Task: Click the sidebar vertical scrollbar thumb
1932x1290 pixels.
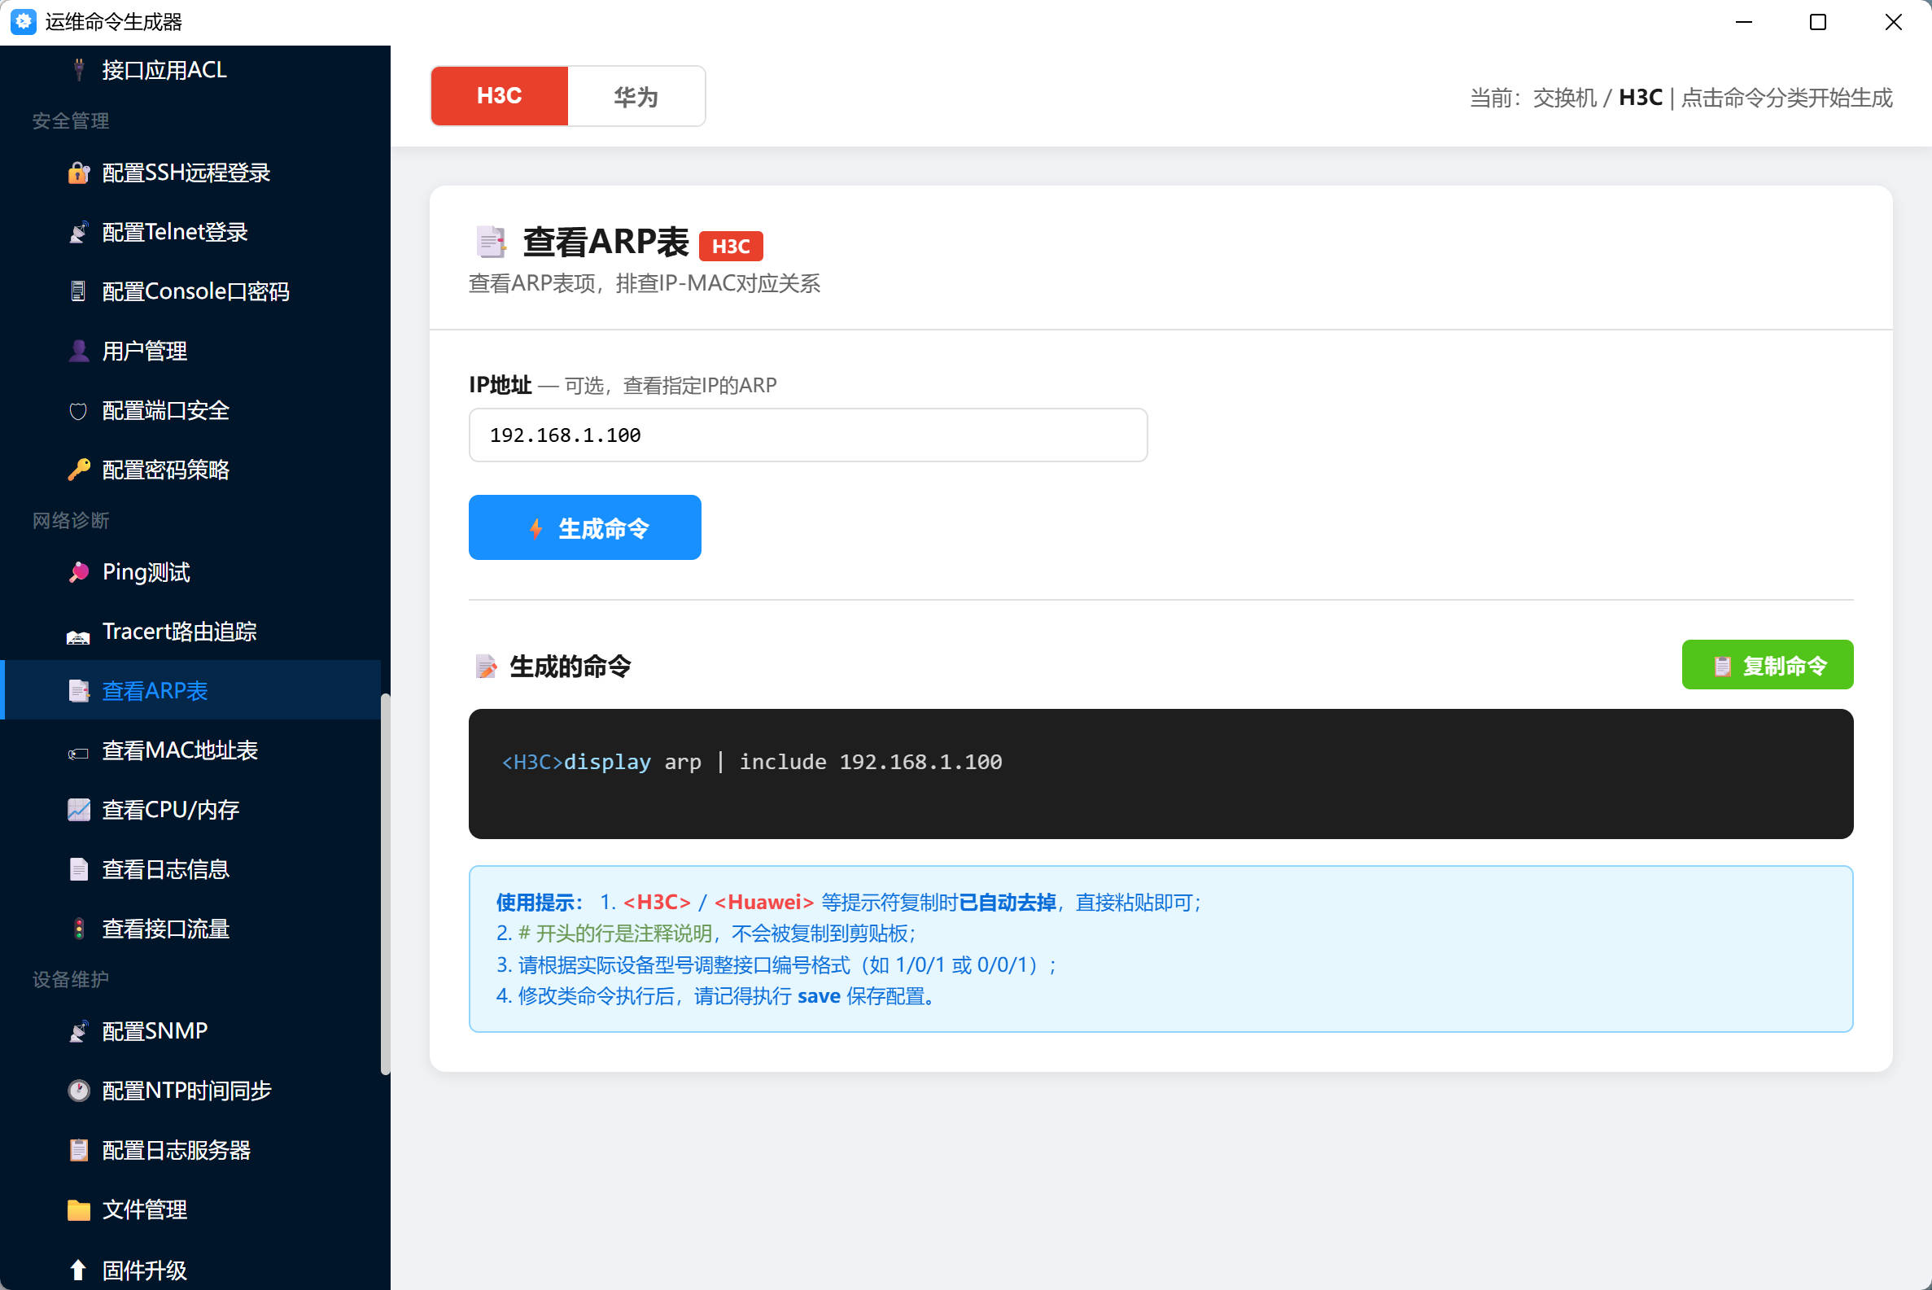Action: (x=385, y=885)
